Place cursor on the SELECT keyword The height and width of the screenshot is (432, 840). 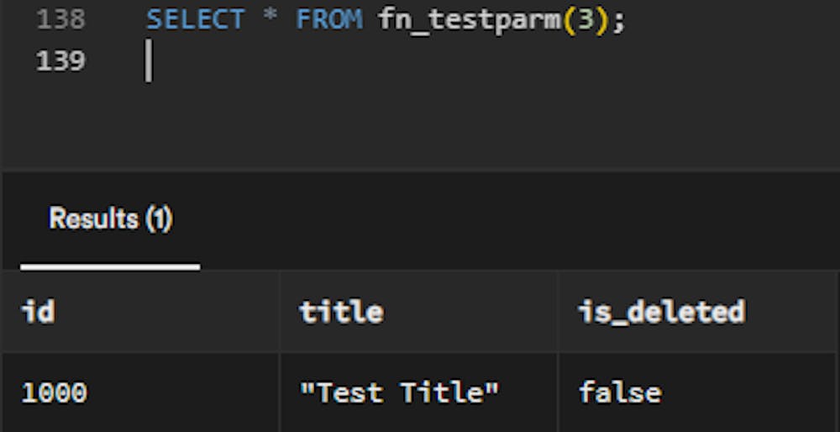[x=197, y=18]
